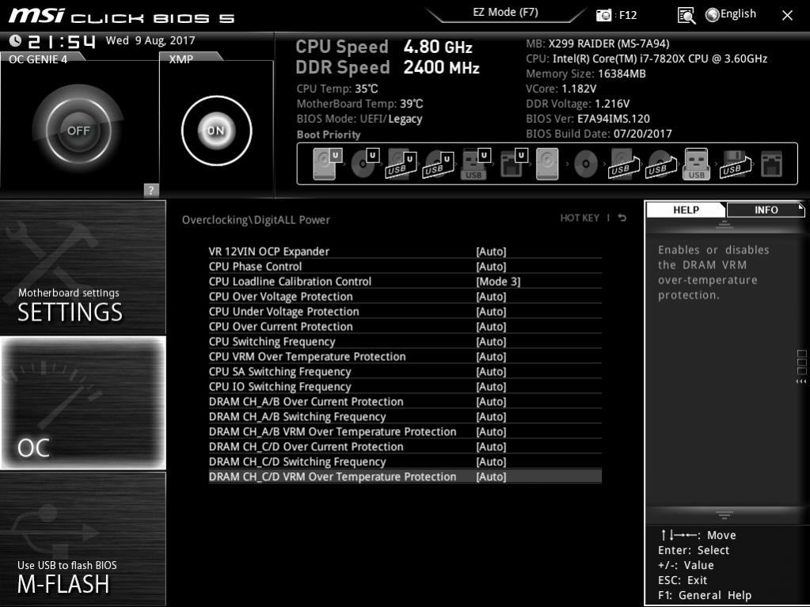Select legacy CD/DVD boot device icon
Image resolution: width=810 pixels, height=607 pixels.
tap(586, 164)
